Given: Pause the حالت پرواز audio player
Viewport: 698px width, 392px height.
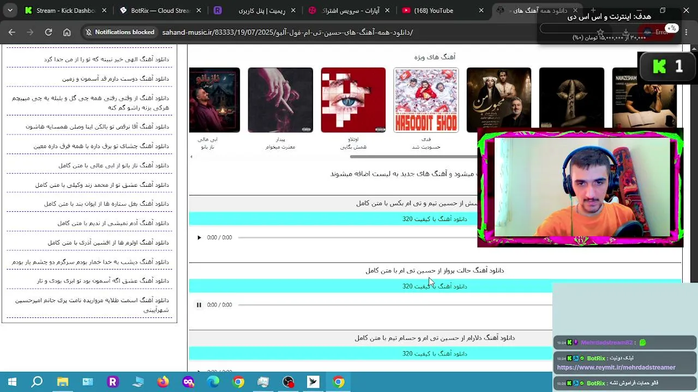Looking at the screenshot, I should (x=199, y=305).
